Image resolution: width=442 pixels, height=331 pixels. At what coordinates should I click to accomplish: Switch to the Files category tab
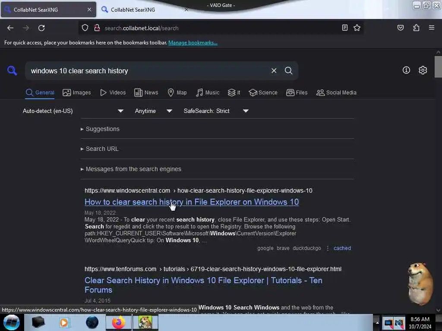[297, 93]
